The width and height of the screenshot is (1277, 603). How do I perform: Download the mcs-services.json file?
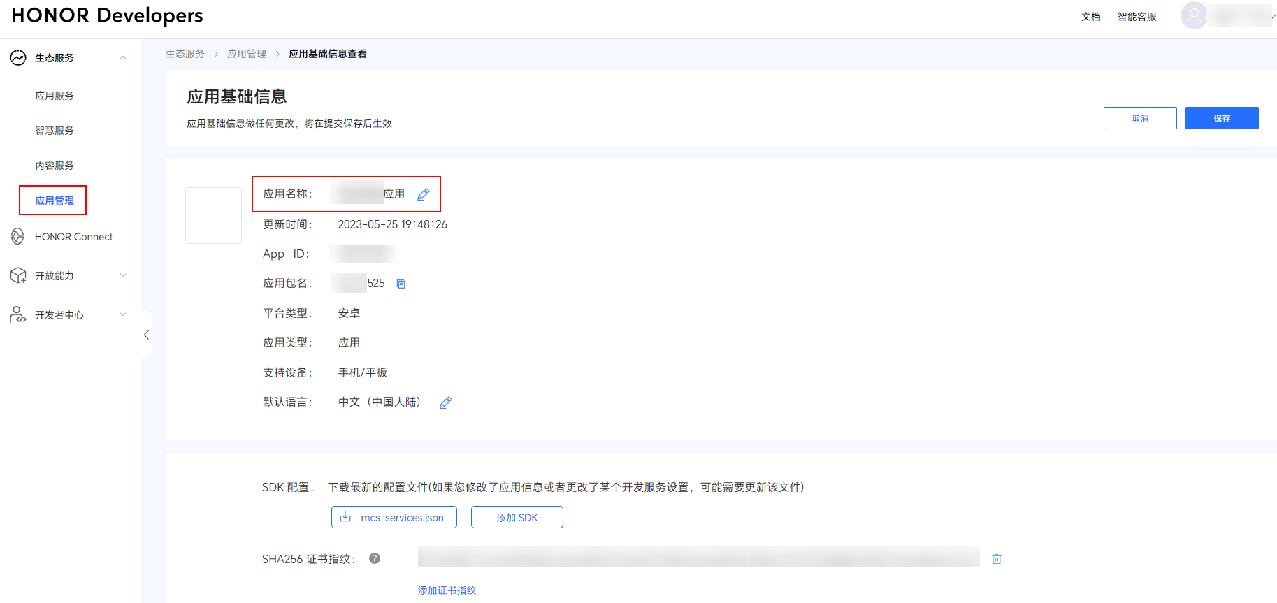(x=394, y=517)
